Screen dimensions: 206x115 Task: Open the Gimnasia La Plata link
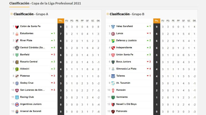click(126, 69)
